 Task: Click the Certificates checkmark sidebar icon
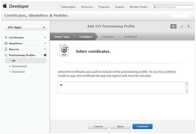6,37
